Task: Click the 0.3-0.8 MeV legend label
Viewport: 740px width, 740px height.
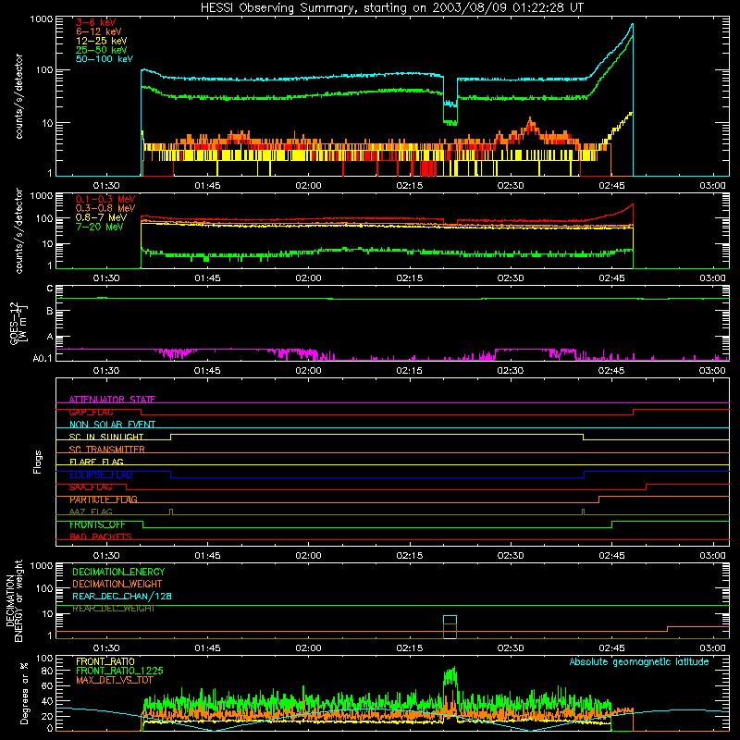Action: click(x=105, y=208)
